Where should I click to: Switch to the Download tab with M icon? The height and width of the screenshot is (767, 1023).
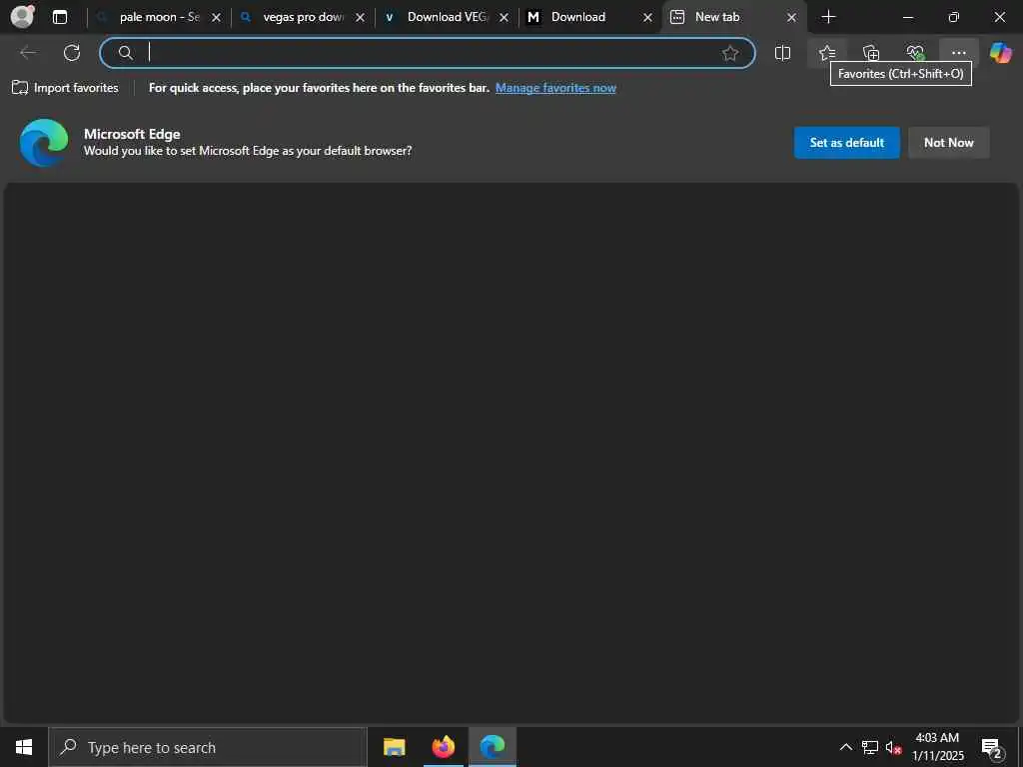coord(590,17)
